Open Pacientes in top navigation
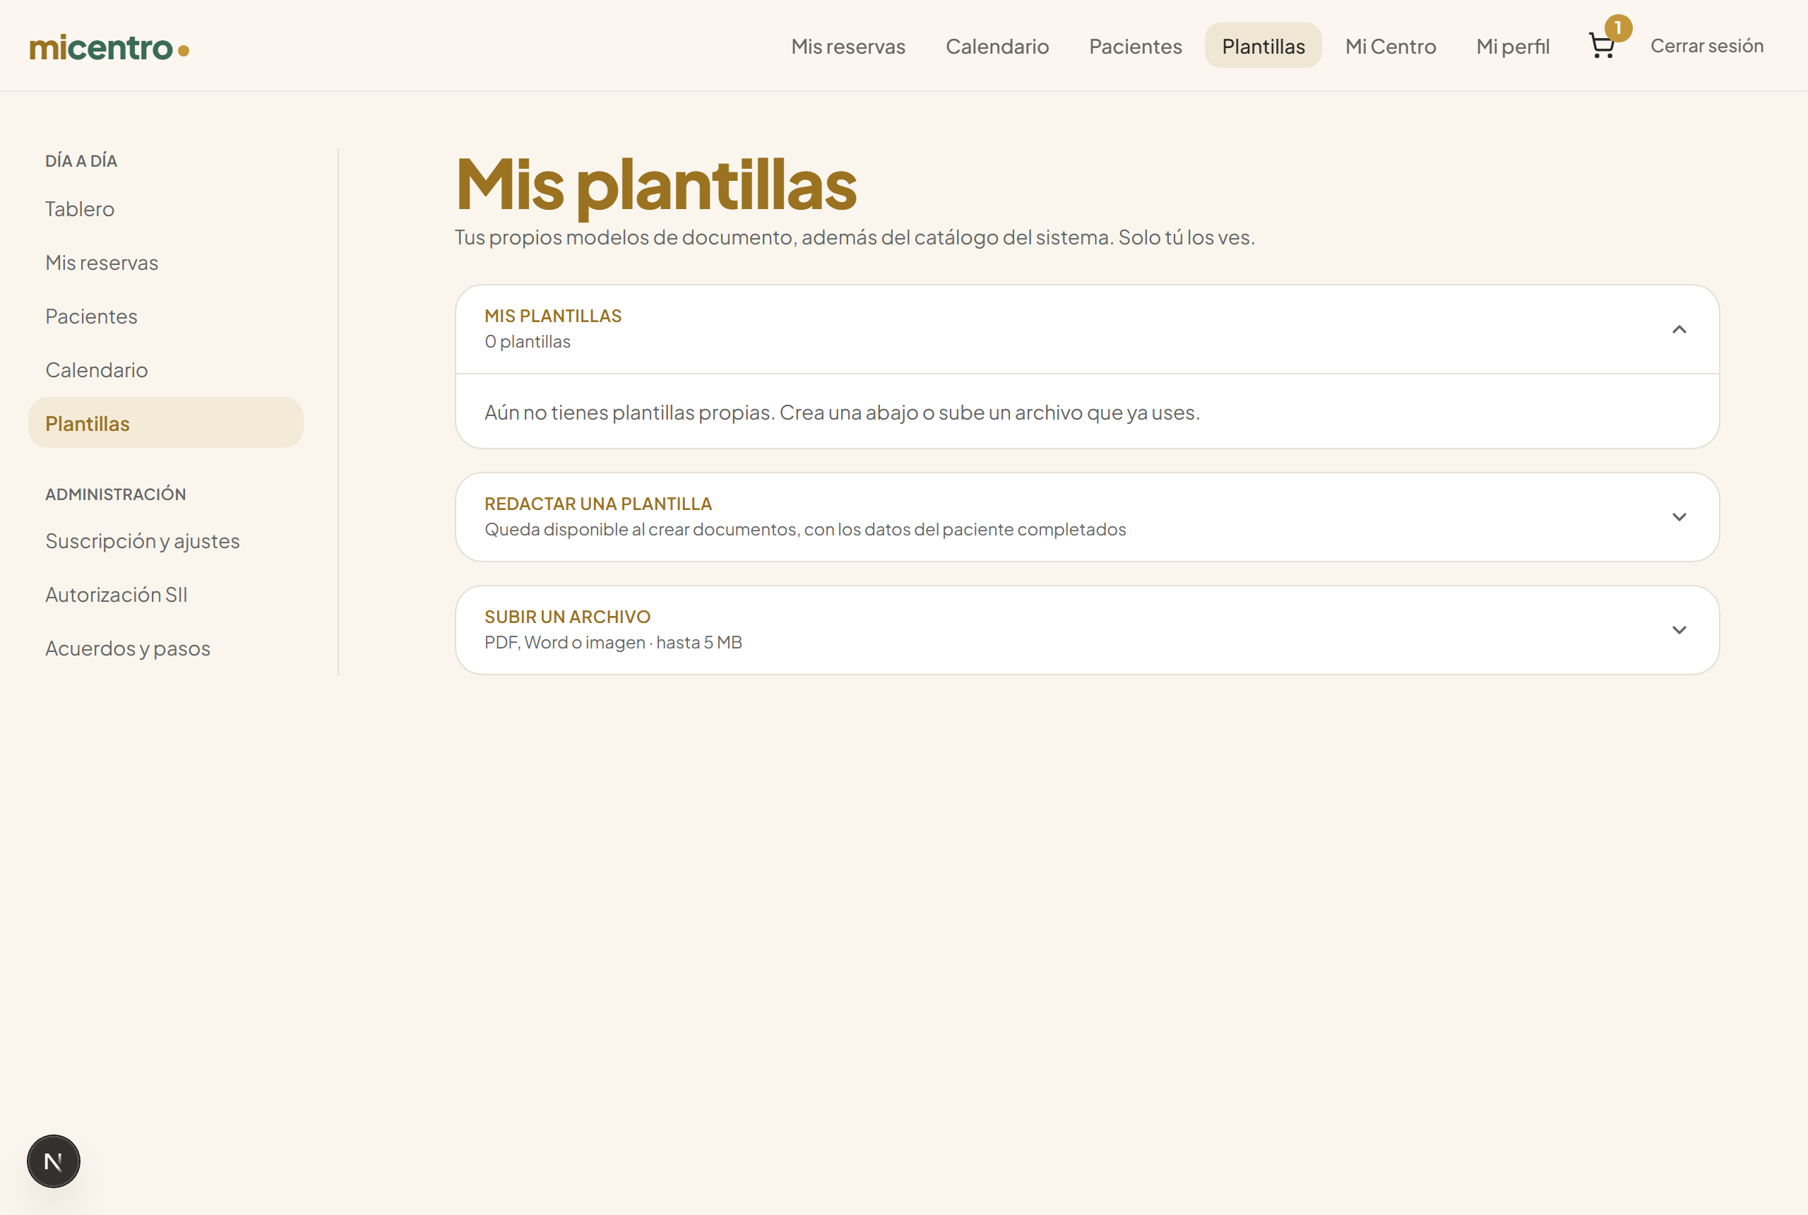The image size is (1808, 1215). click(1135, 46)
